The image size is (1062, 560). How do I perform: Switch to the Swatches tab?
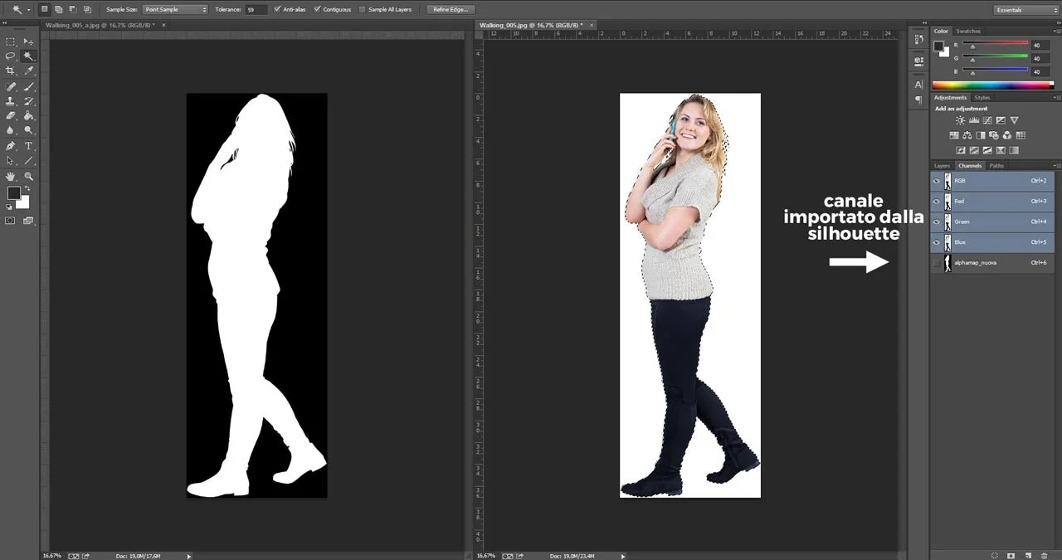click(x=967, y=32)
